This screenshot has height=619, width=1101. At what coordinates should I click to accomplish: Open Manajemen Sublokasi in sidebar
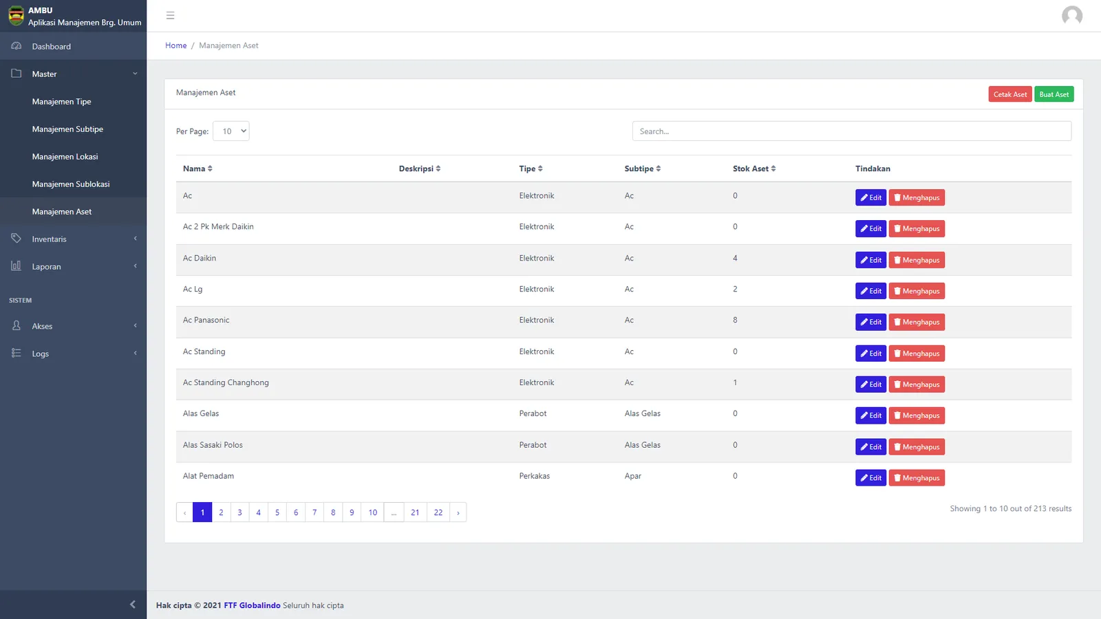(73, 184)
